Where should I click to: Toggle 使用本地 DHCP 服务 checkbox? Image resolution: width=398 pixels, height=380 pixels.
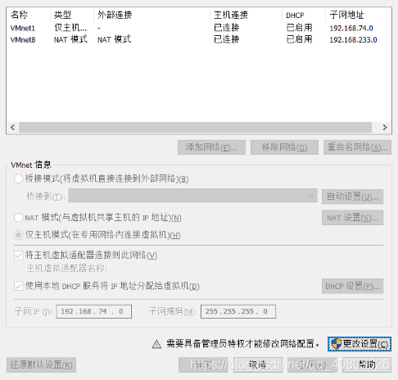tap(18, 286)
